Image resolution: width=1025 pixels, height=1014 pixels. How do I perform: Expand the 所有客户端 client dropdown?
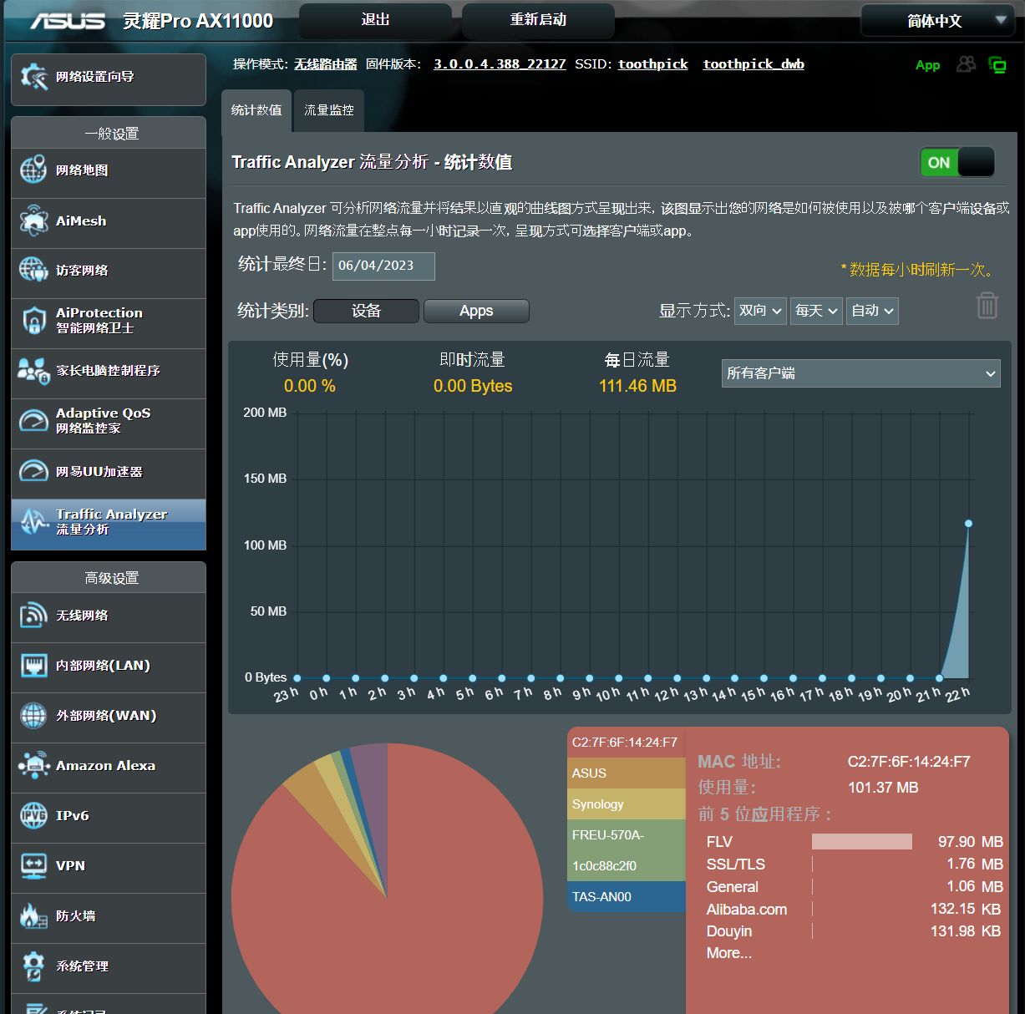[x=860, y=373]
